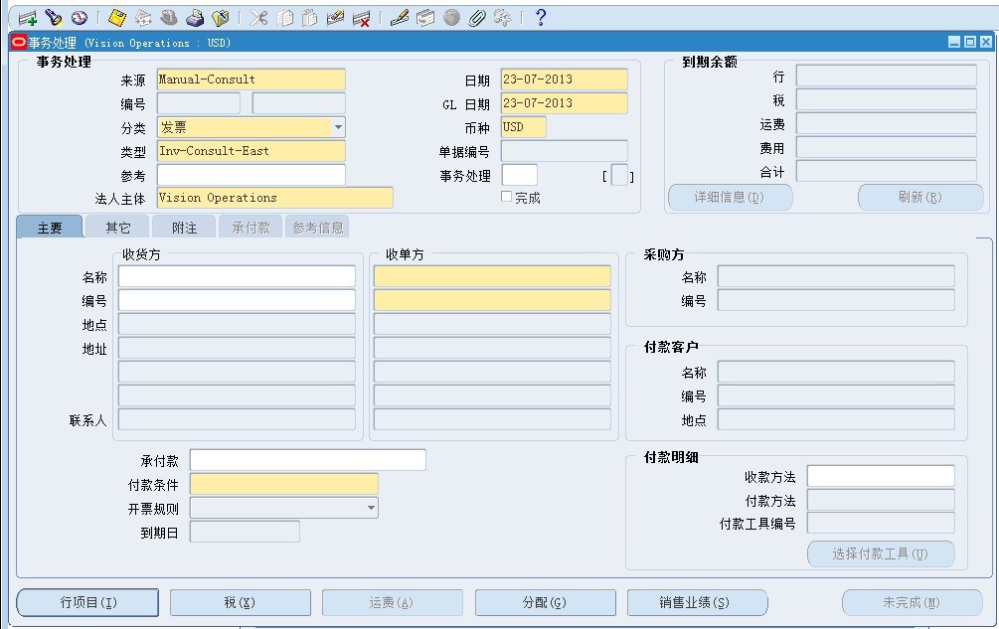Click the 来源 field containing Manual-Consult
The height and width of the screenshot is (629, 999).
(251, 79)
